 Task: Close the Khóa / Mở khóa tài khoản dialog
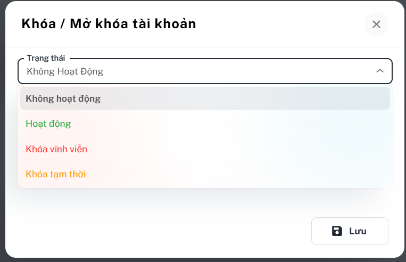click(376, 24)
